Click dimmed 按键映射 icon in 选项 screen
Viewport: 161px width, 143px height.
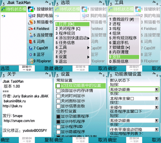tap(84, 9)
